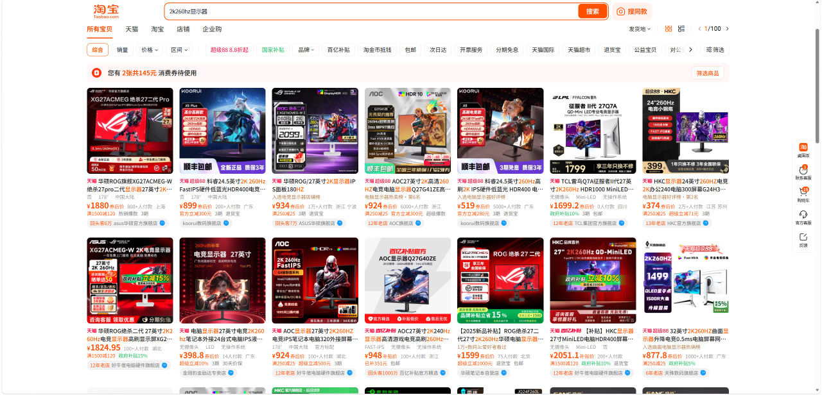This screenshot has width=822, height=395.
Task: Click the 筛选商品 button
Action: [x=708, y=73]
